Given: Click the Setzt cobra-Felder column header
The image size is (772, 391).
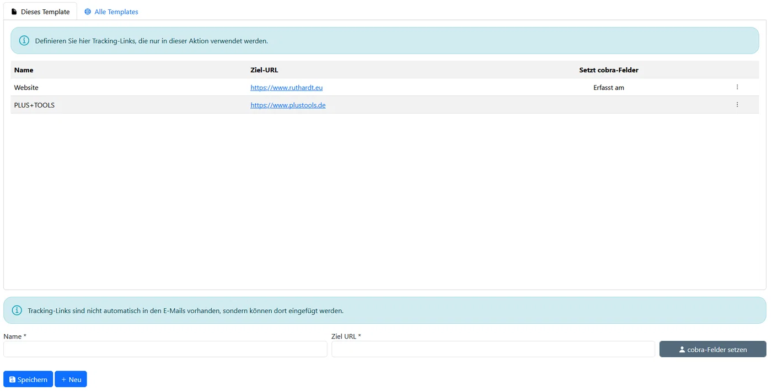Looking at the screenshot, I should (609, 70).
